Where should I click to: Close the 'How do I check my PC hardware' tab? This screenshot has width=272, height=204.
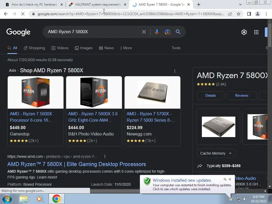pyautogui.click(x=62, y=5)
